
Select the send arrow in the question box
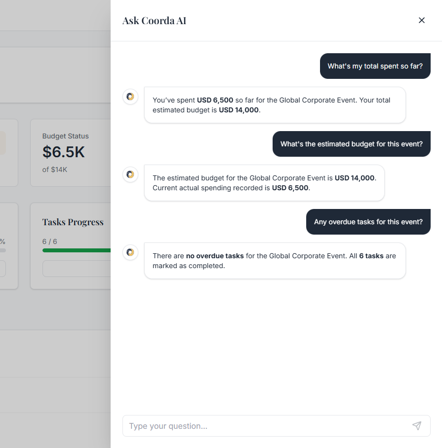(x=417, y=426)
